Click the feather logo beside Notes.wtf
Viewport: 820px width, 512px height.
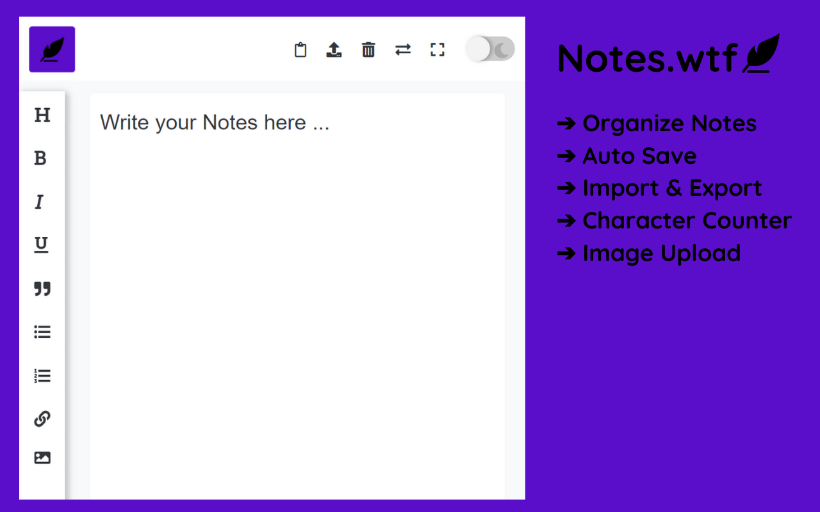coord(761,54)
